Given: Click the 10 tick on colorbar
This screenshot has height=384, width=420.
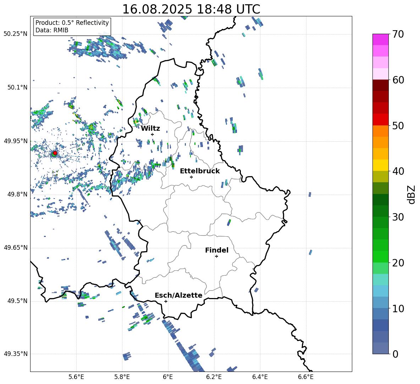Looking at the screenshot, I should coord(398,308).
